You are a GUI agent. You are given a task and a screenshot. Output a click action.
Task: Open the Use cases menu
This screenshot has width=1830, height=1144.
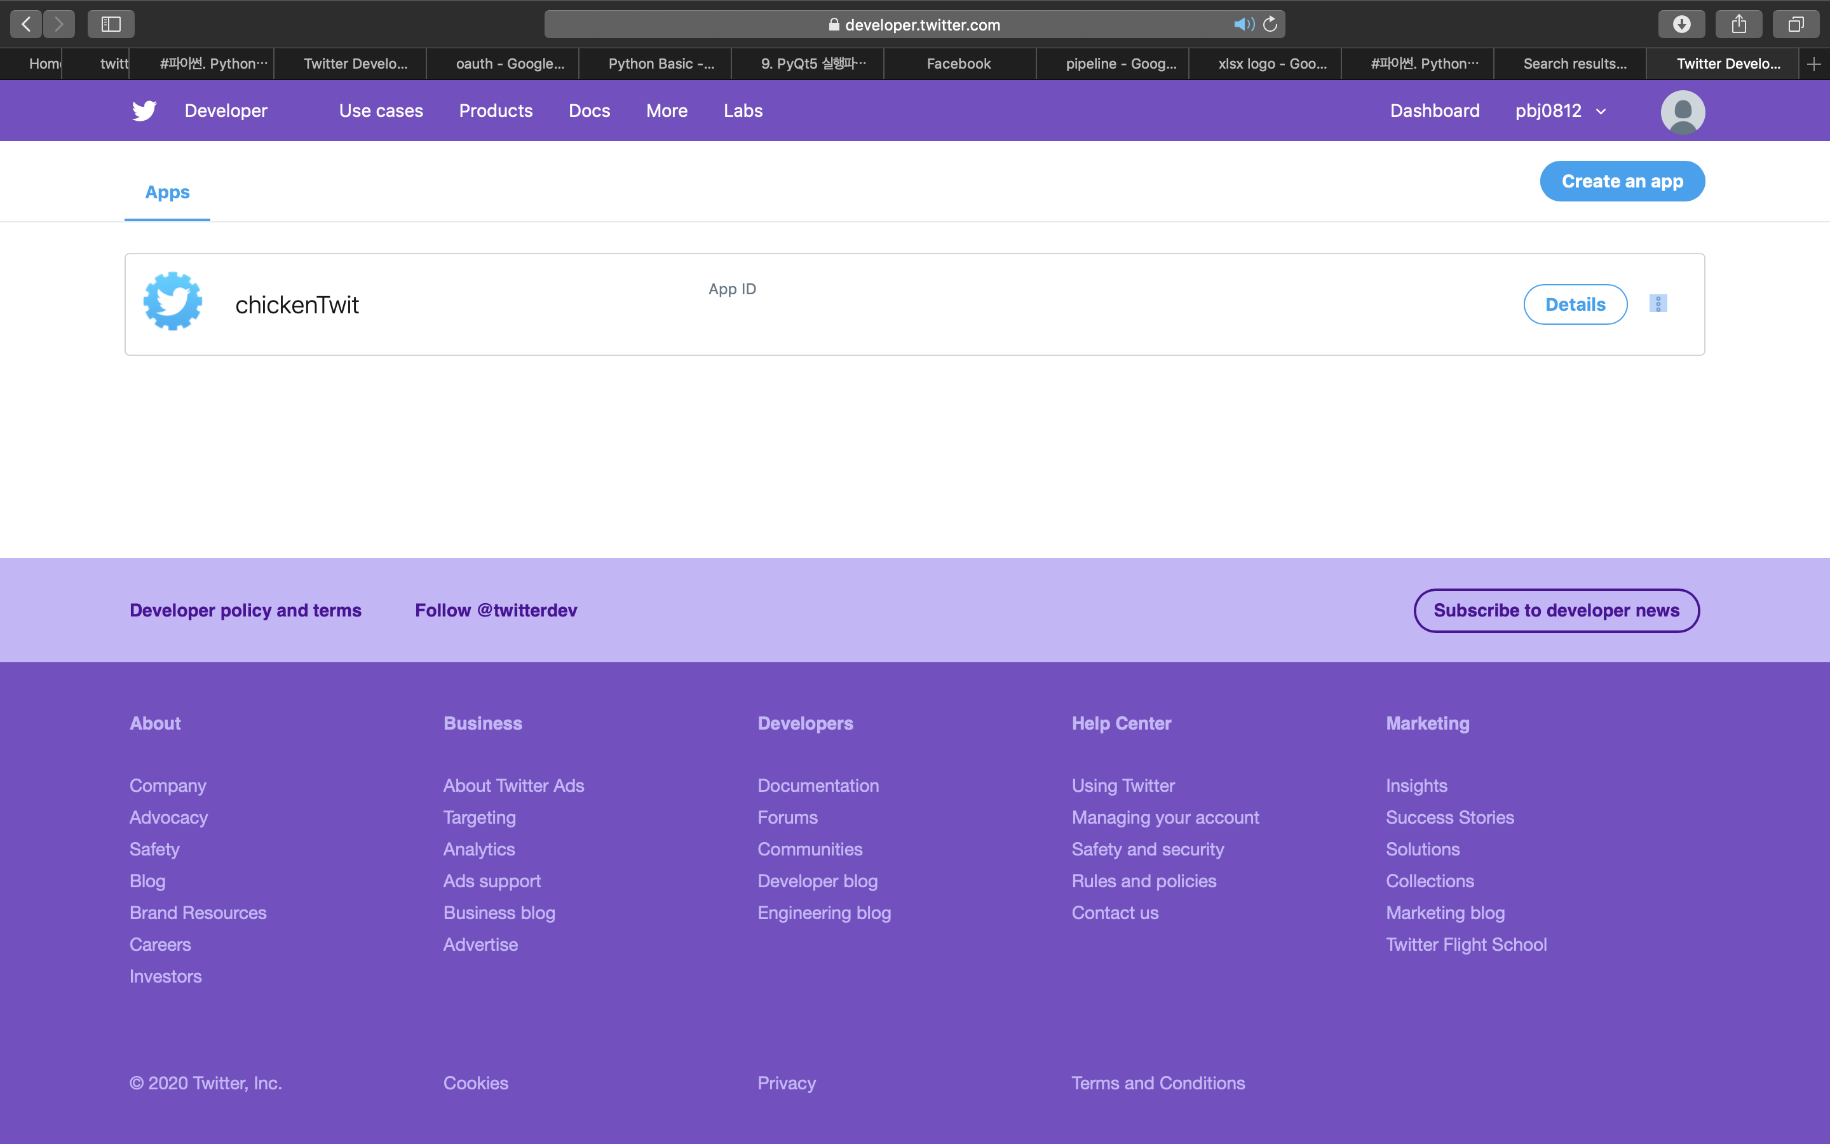click(x=381, y=111)
